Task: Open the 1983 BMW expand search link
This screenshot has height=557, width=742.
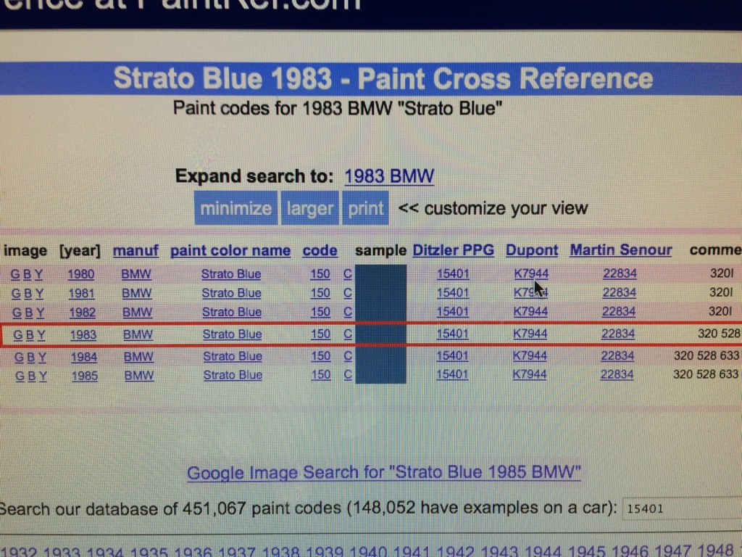Action: [389, 176]
